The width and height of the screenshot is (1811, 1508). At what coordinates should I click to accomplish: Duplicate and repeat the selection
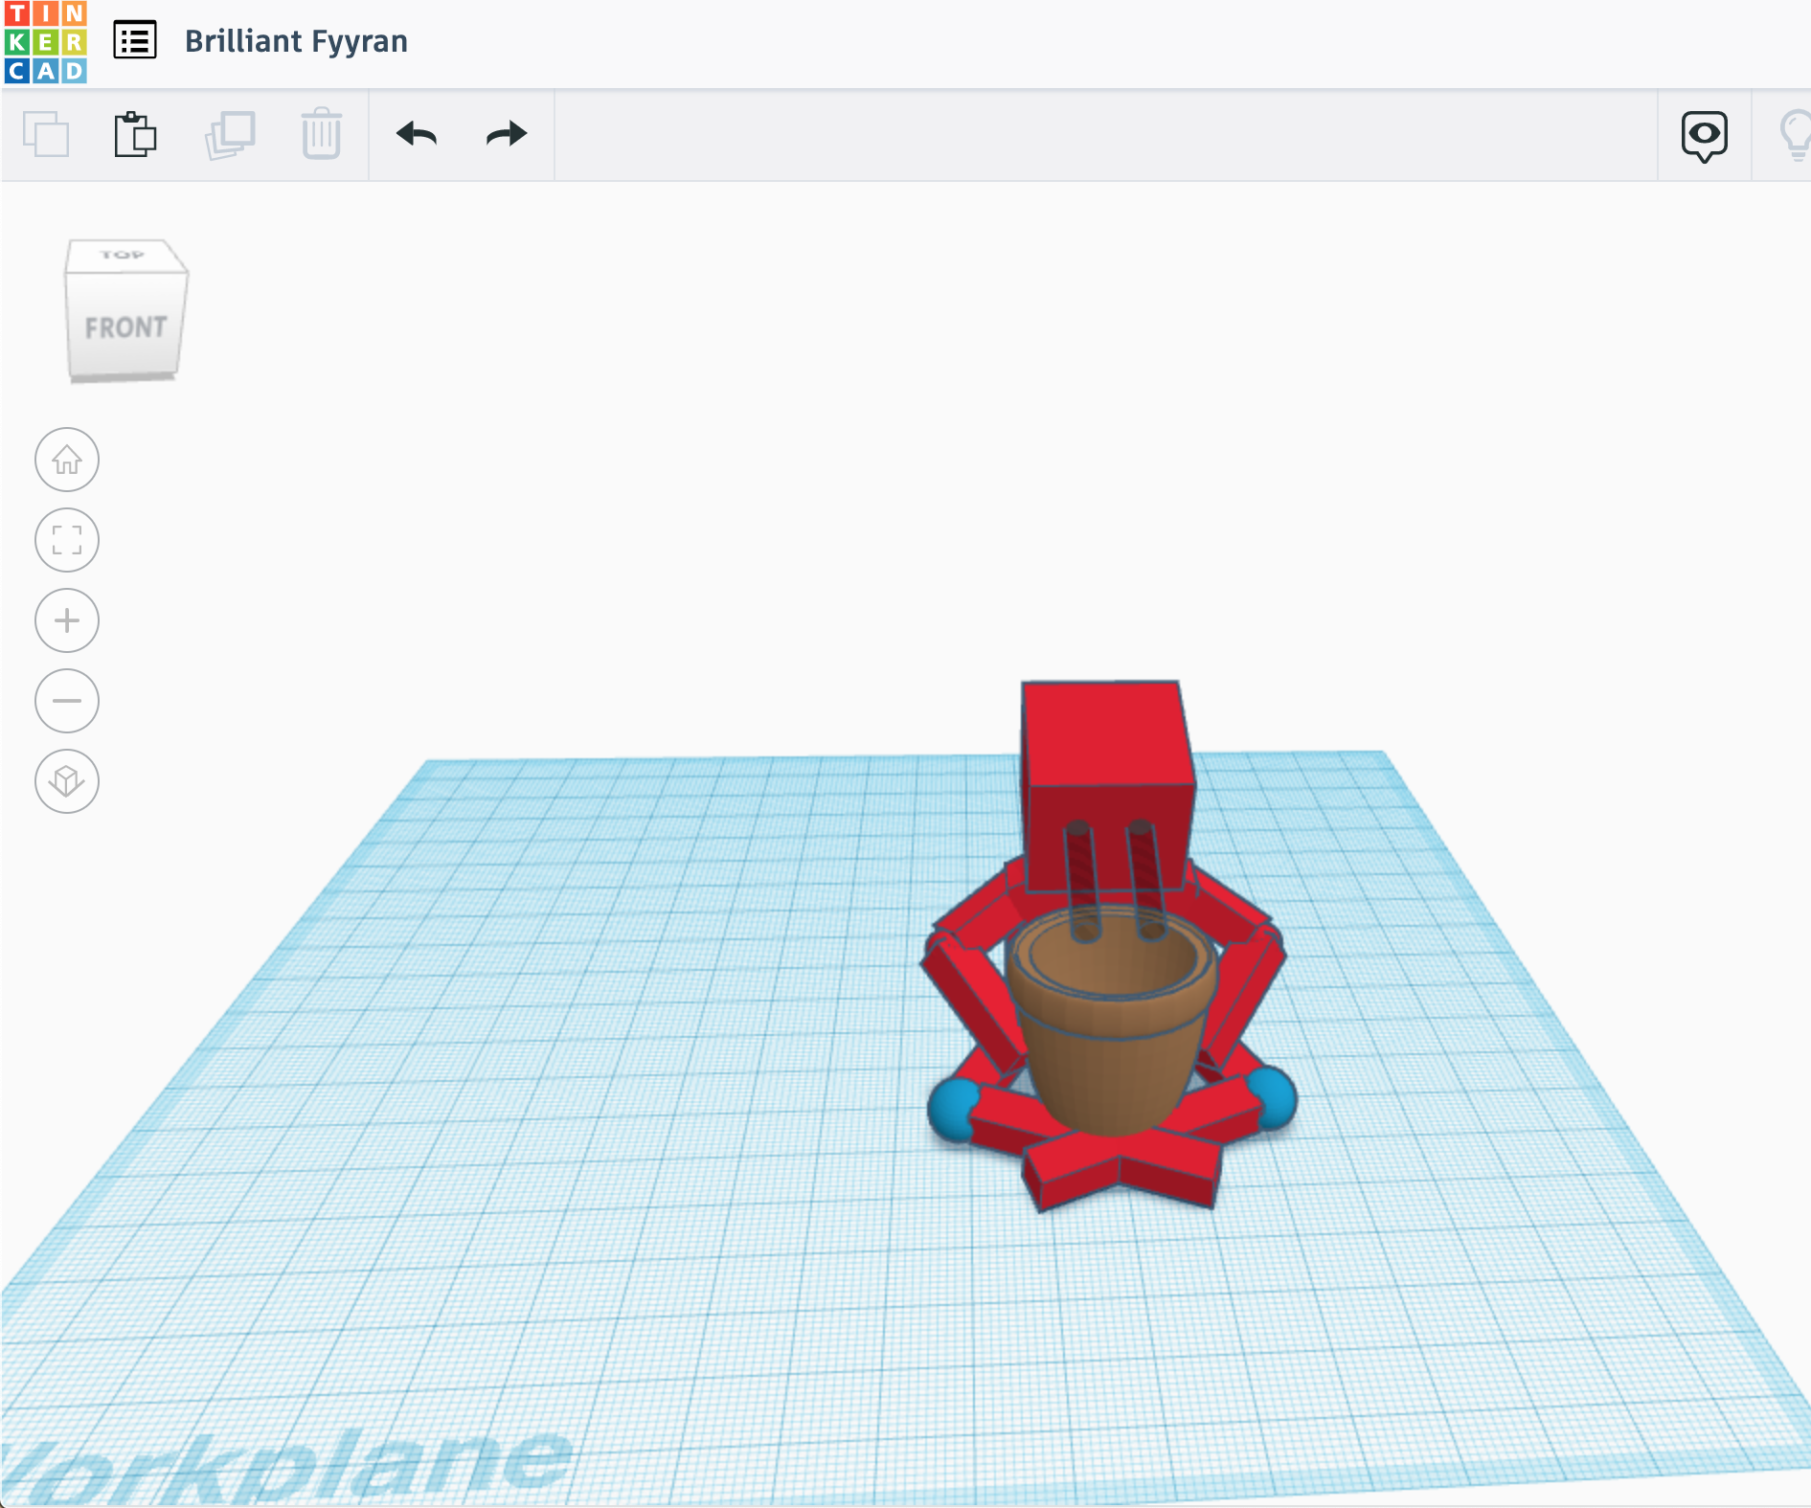pos(230,134)
